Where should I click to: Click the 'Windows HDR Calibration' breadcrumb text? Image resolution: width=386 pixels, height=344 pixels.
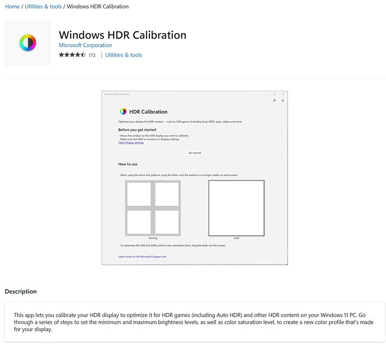click(x=98, y=6)
